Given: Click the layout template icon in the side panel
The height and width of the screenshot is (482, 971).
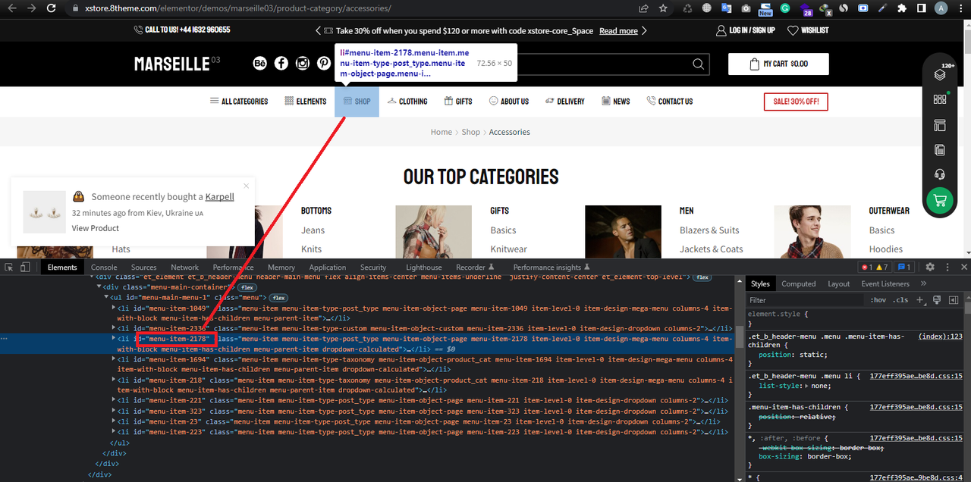Looking at the screenshot, I should click(940, 125).
